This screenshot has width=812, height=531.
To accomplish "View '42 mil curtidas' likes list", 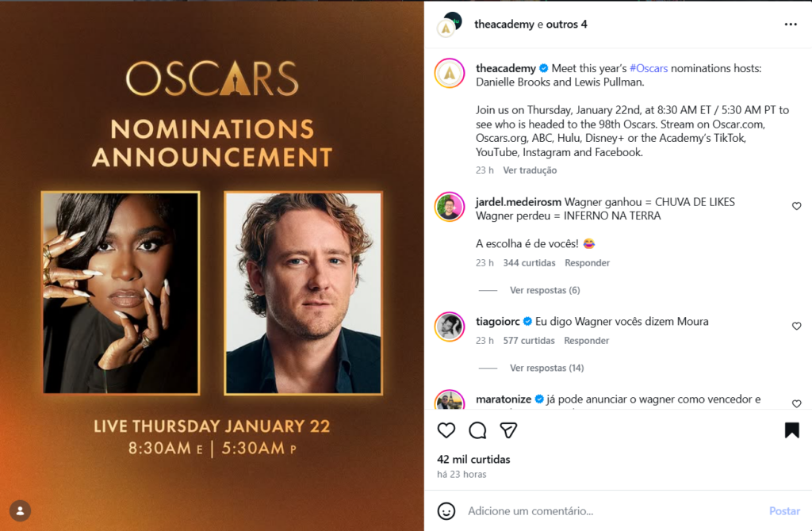I will 473,460.
